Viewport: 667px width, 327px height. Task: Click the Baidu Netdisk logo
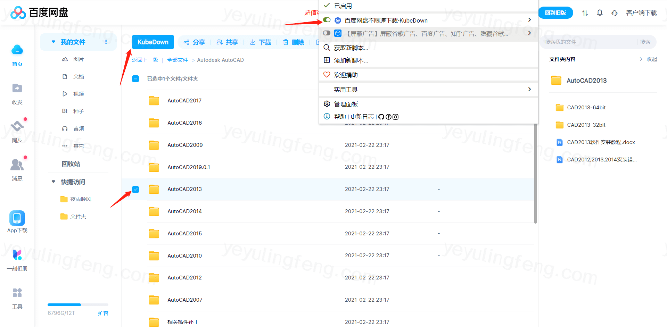(x=39, y=12)
